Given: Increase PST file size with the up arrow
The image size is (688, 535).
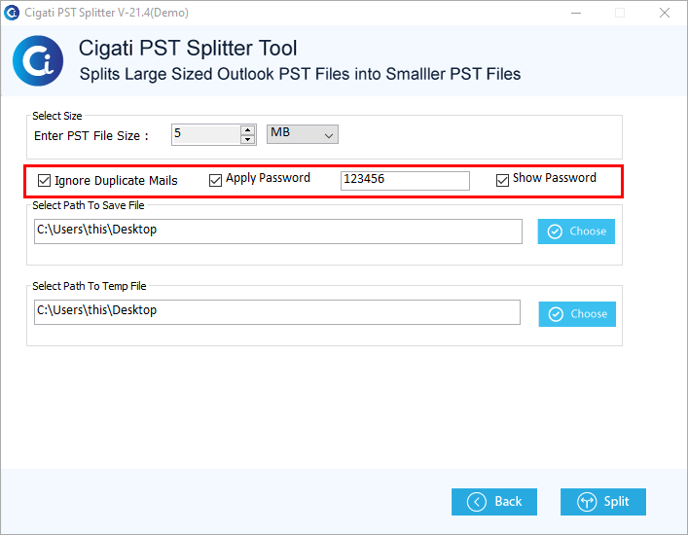Looking at the screenshot, I should 247,130.
